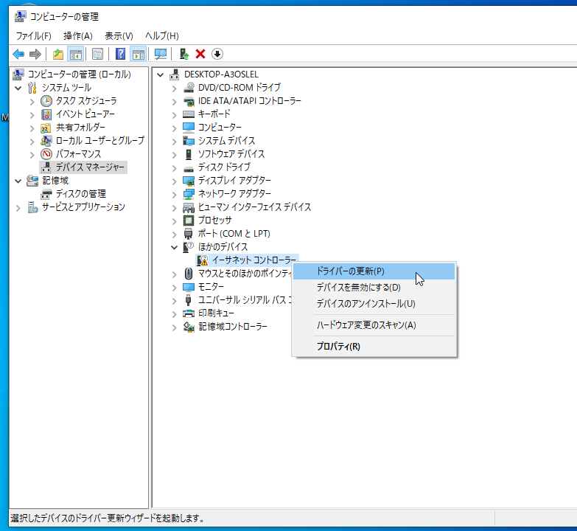Select IDE ATA/ATAPI コントローラー category

click(x=250, y=101)
